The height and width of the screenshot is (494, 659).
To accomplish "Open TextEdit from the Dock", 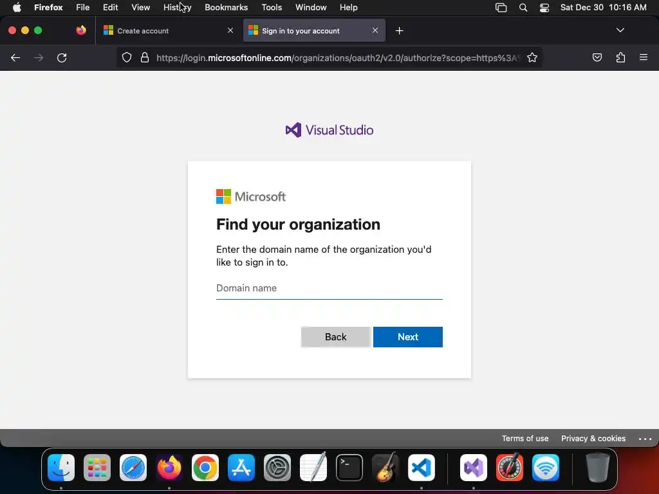I will click(x=313, y=467).
